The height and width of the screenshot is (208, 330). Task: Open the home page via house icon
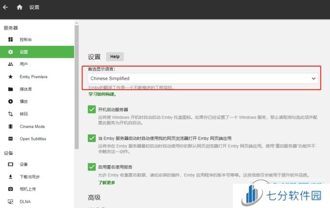(x=19, y=7)
